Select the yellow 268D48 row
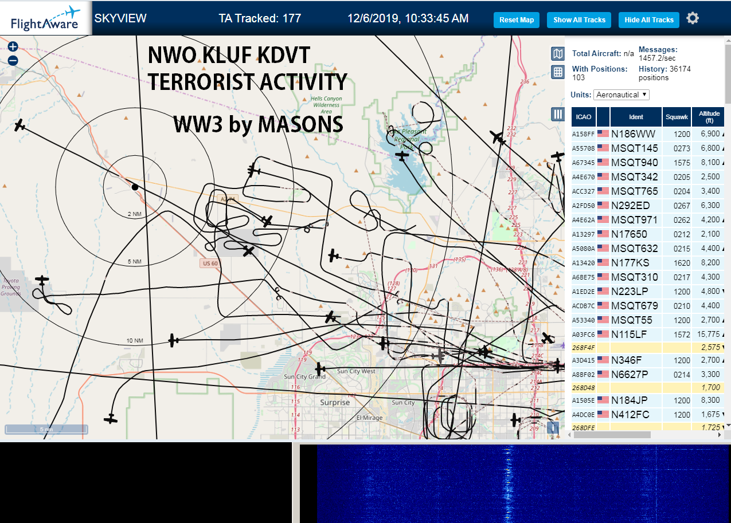Image resolution: width=731 pixels, height=523 pixels. (648, 388)
